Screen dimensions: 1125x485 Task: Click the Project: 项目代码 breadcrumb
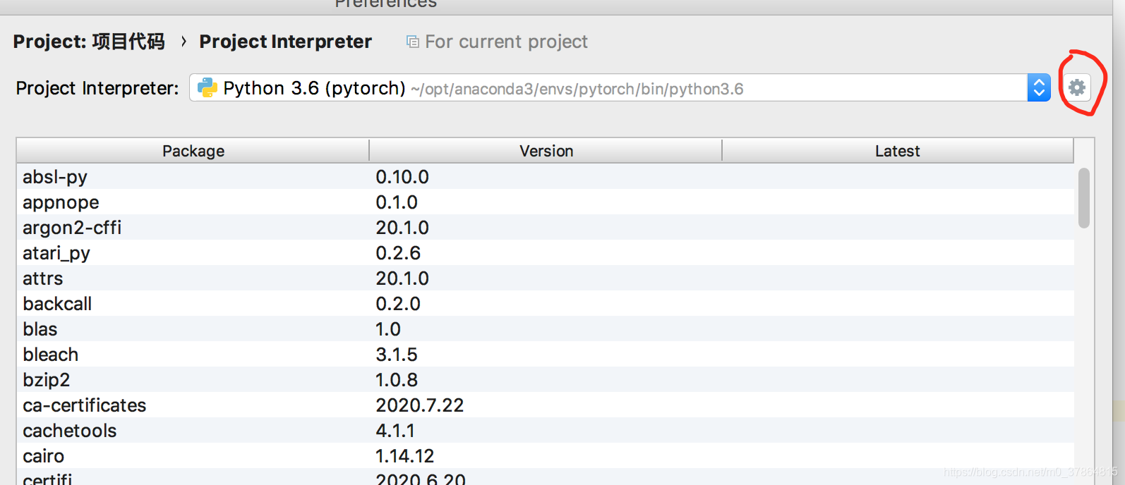coord(89,42)
